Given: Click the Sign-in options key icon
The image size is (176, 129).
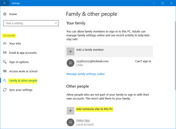Looking at the screenshot, I should [x=4, y=62].
